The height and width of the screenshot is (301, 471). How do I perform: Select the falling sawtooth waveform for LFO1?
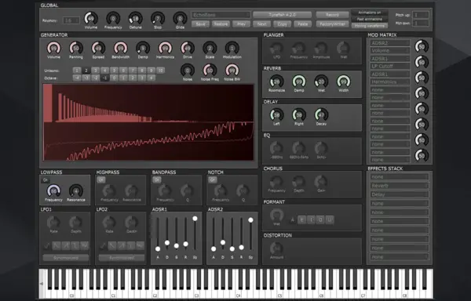click(x=57, y=246)
